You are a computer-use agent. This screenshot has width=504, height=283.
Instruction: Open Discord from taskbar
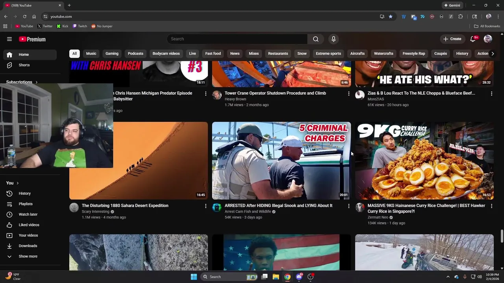(299, 277)
